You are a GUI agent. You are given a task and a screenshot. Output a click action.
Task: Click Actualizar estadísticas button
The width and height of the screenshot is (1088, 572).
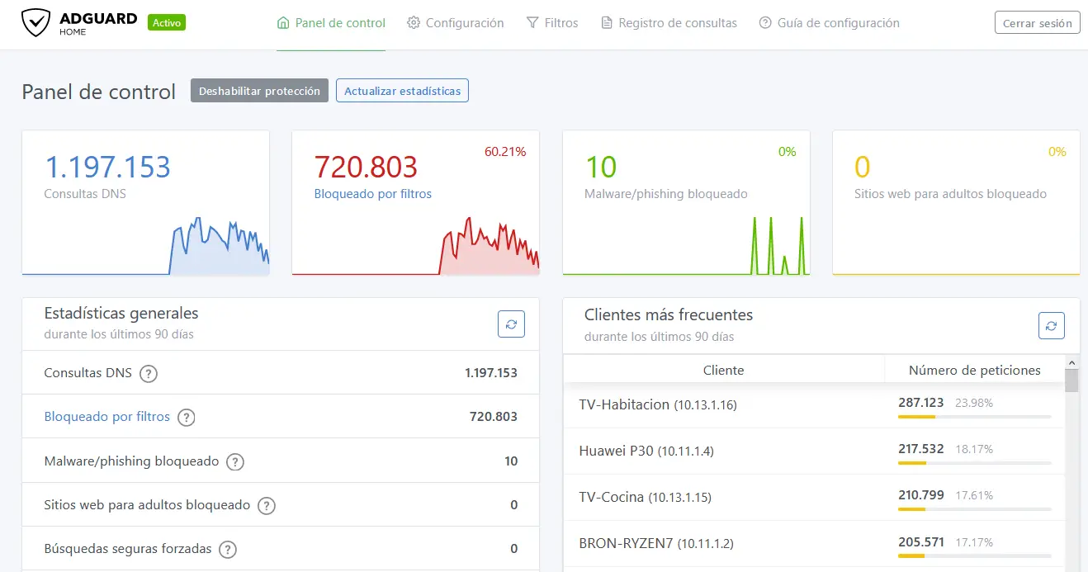coord(402,91)
